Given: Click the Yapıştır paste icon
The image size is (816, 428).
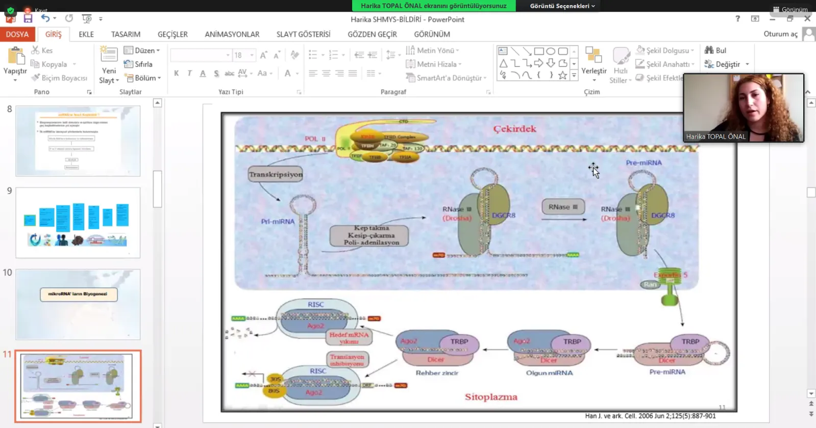Looking at the screenshot, I should coord(15,56).
